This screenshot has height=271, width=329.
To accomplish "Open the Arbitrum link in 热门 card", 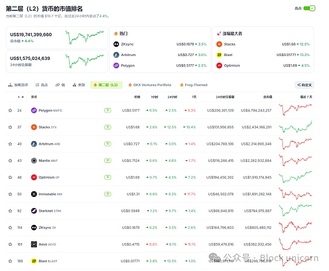I will (x=127, y=55).
